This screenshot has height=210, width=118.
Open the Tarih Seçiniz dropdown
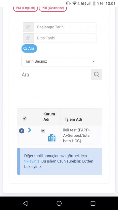coord(60,61)
